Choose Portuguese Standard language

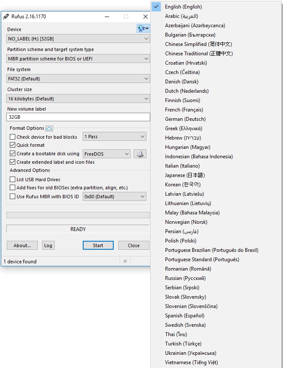click(x=216, y=260)
